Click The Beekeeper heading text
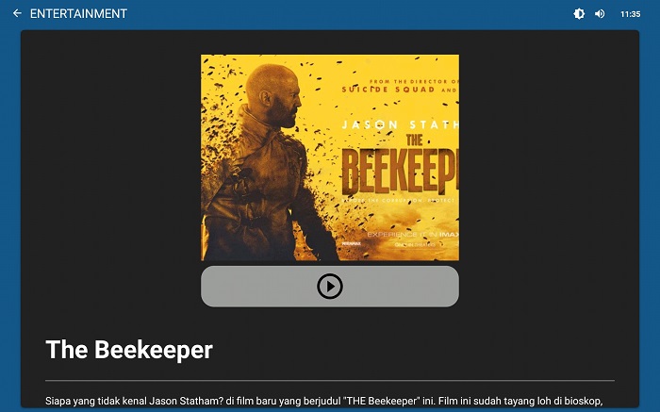Screen dimensions: 660x412 [129, 349]
